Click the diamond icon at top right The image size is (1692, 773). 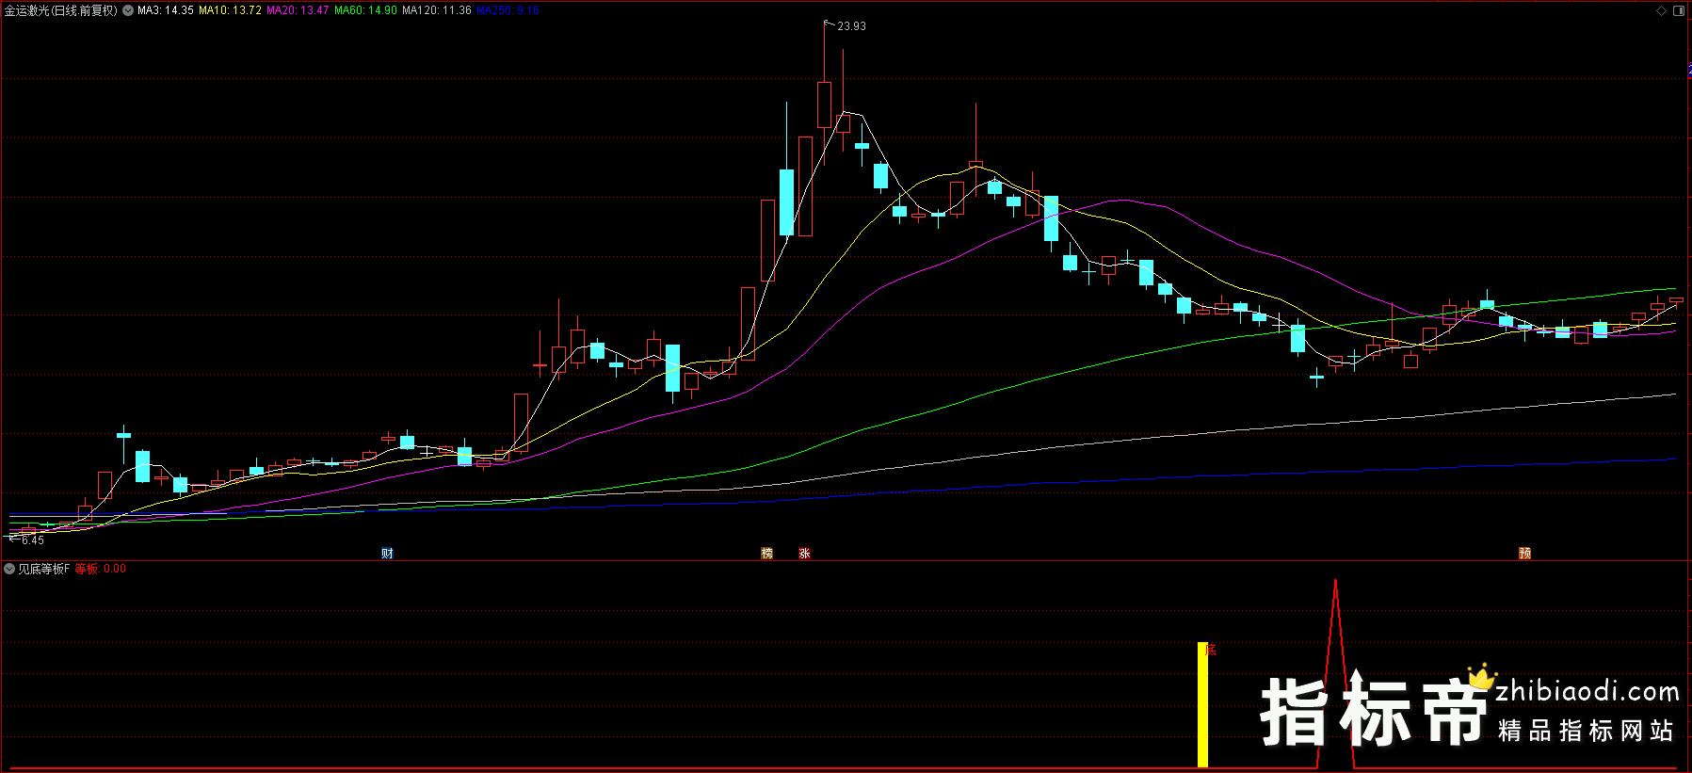[x=1661, y=10]
